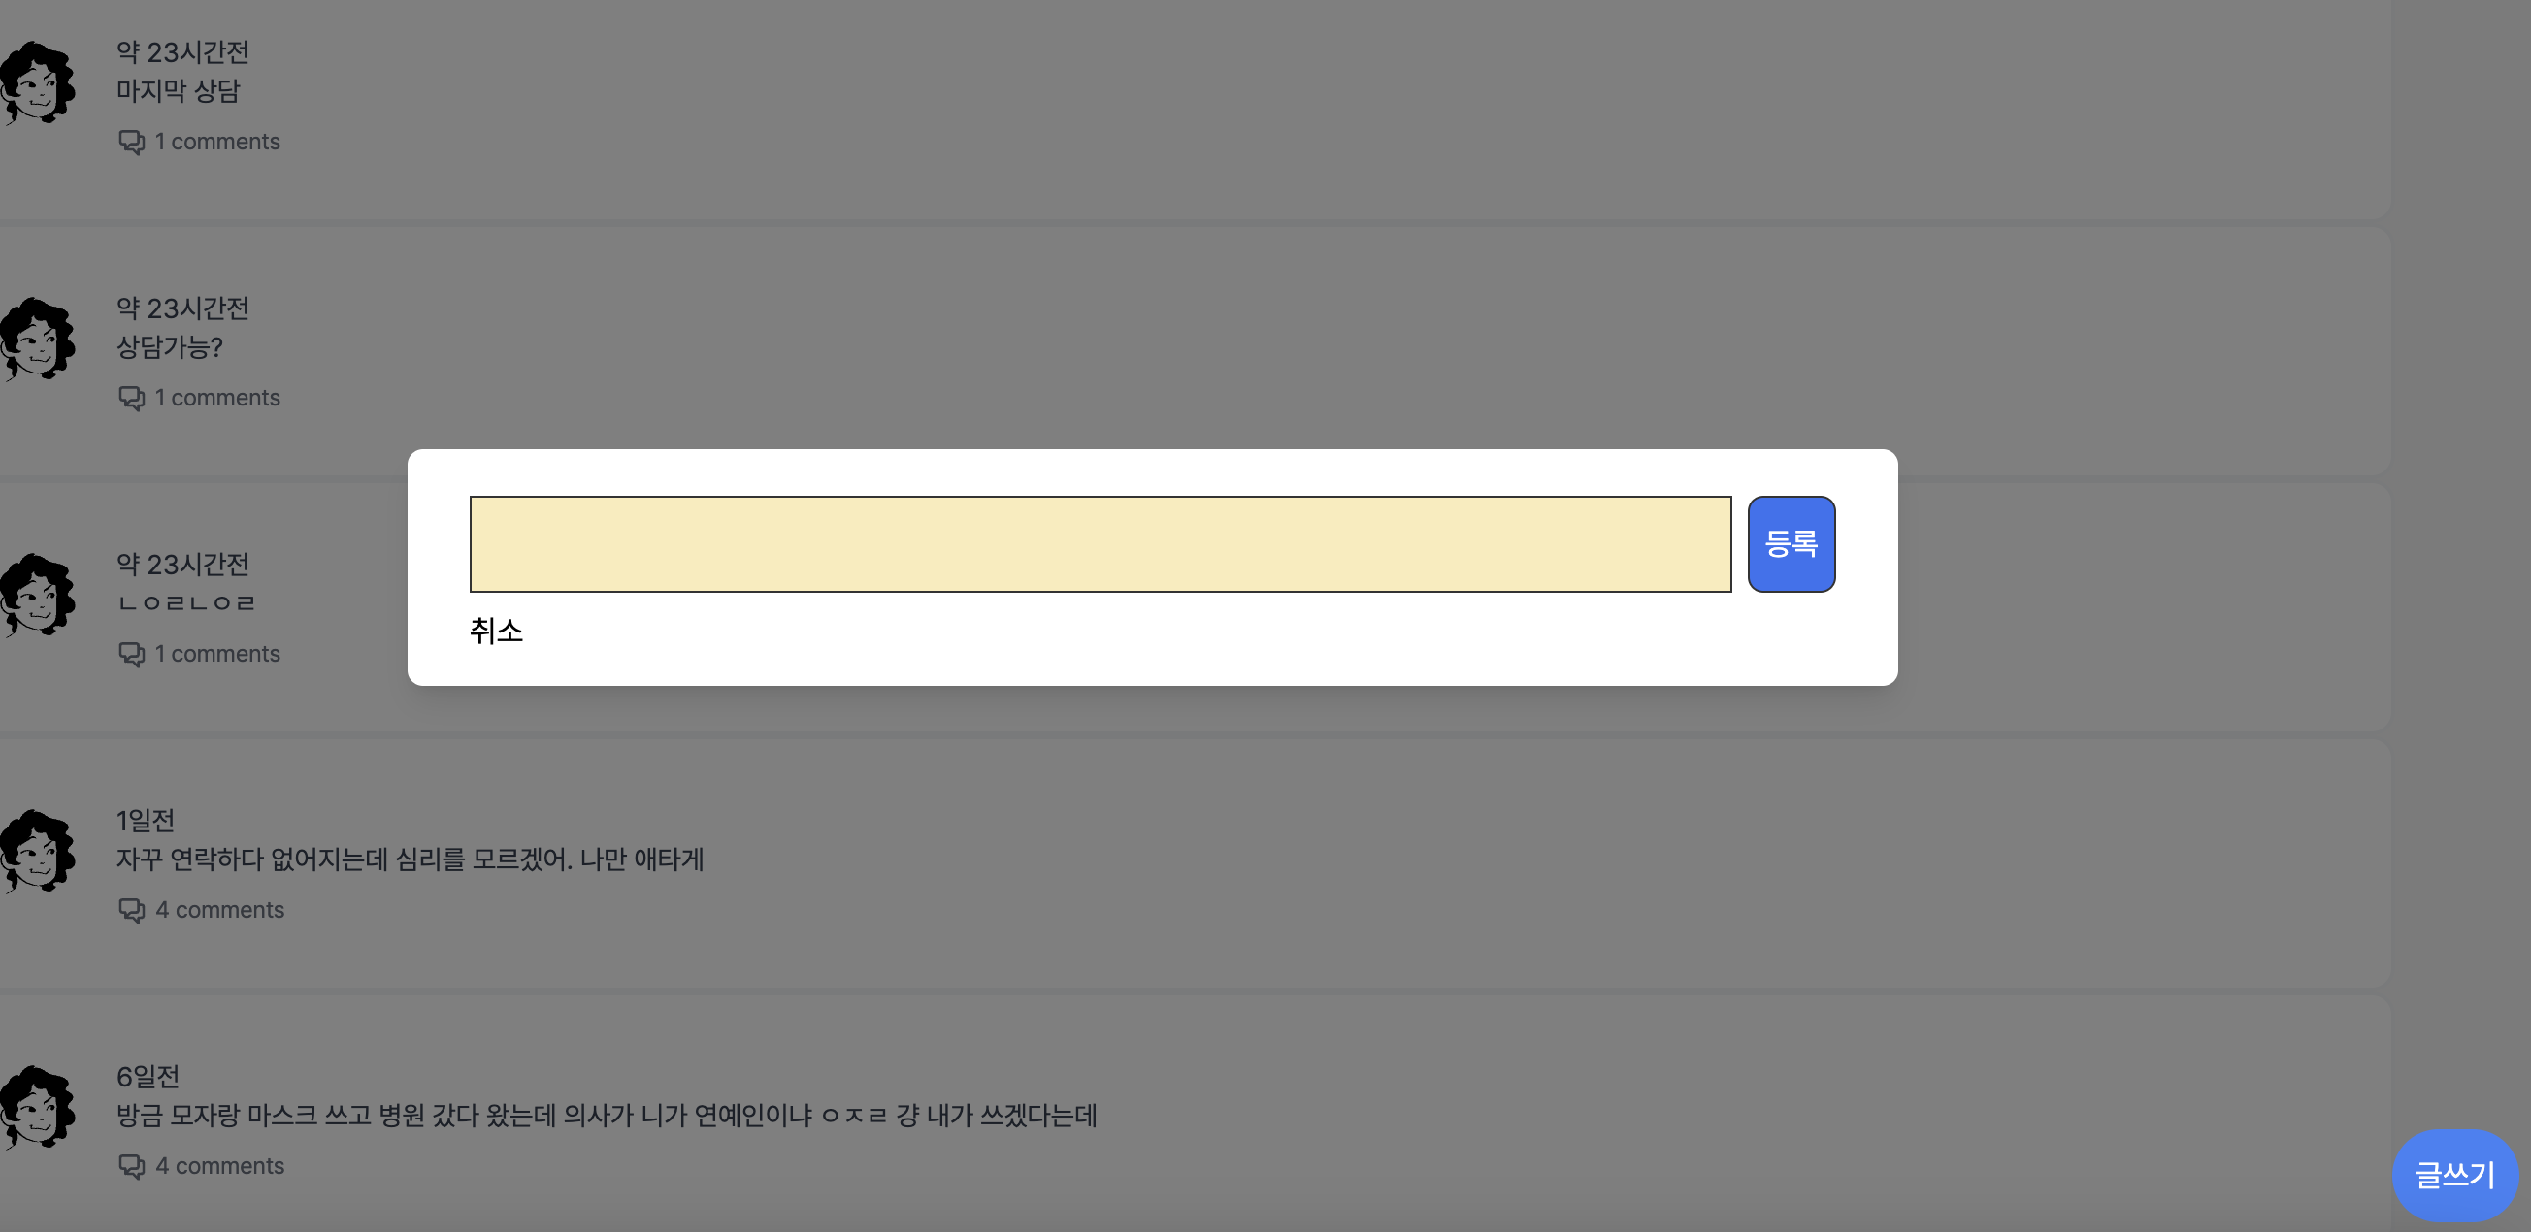Image resolution: width=2531 pixels, height=1232 pixels.
Task: Click comment icon on the 1일전 post
Action: [x=131, y=911]
